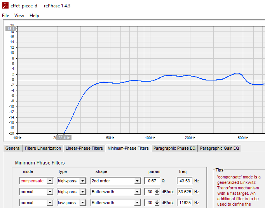This screenshot has width=265, height=208.
Task: Click the 'param' column header
Action: [154, 171]
